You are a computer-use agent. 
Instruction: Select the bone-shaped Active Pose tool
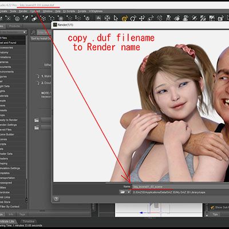(x=159, y=18)
